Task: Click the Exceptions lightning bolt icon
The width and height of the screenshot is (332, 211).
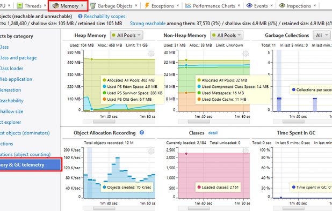Action: [x=147, y=5]
